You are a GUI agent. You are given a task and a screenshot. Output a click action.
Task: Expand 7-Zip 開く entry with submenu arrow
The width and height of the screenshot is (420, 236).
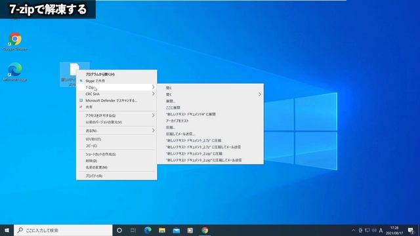211,94
